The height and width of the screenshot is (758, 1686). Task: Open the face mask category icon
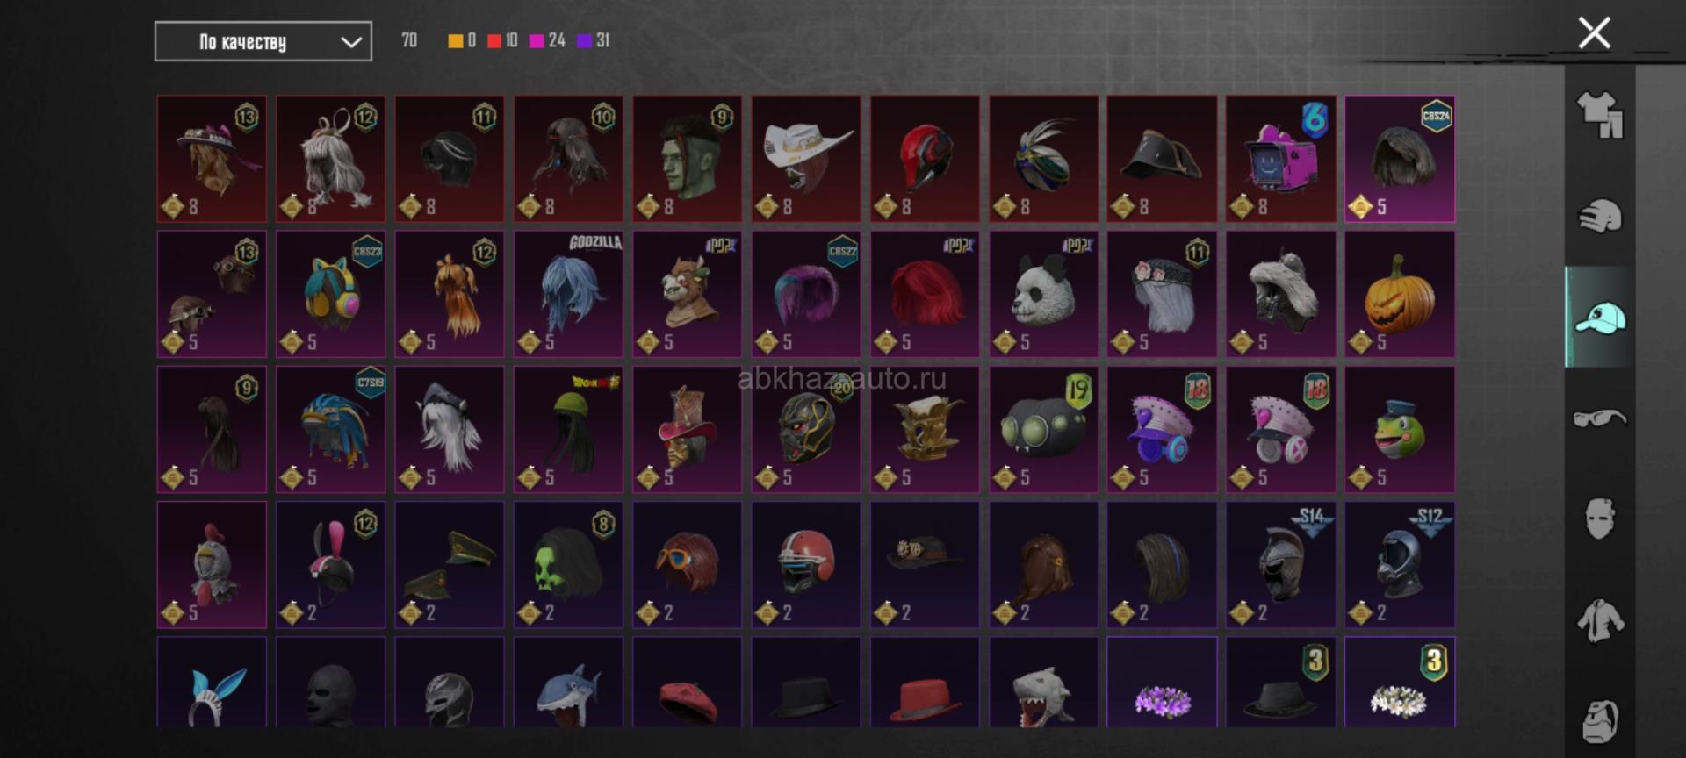1600,519
